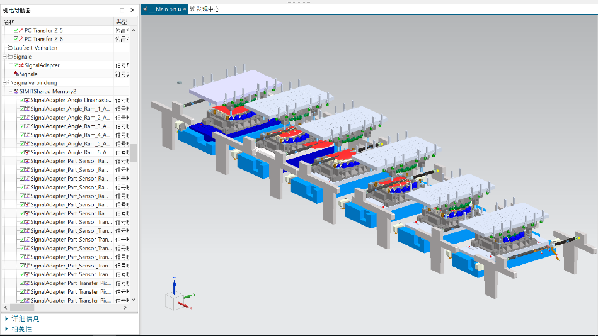Collapse the Signalverbindung tree node
This screenshot has height=336, width=598.
pos(4,82)
